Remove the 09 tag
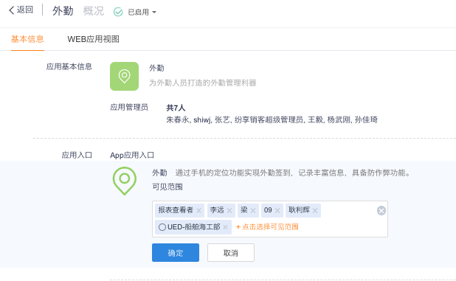 tap(277, 210)
